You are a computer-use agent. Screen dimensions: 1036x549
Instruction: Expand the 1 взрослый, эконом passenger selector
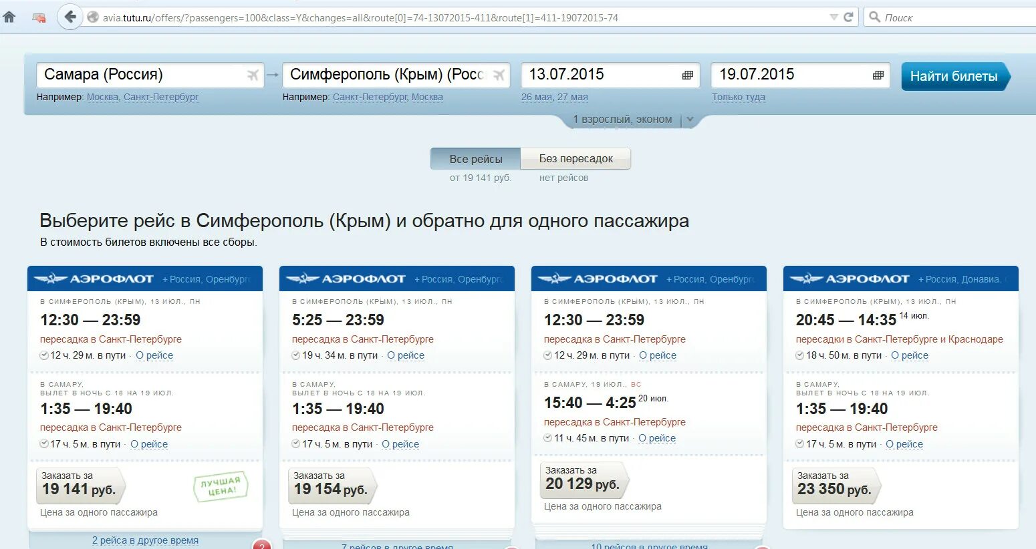634,120
